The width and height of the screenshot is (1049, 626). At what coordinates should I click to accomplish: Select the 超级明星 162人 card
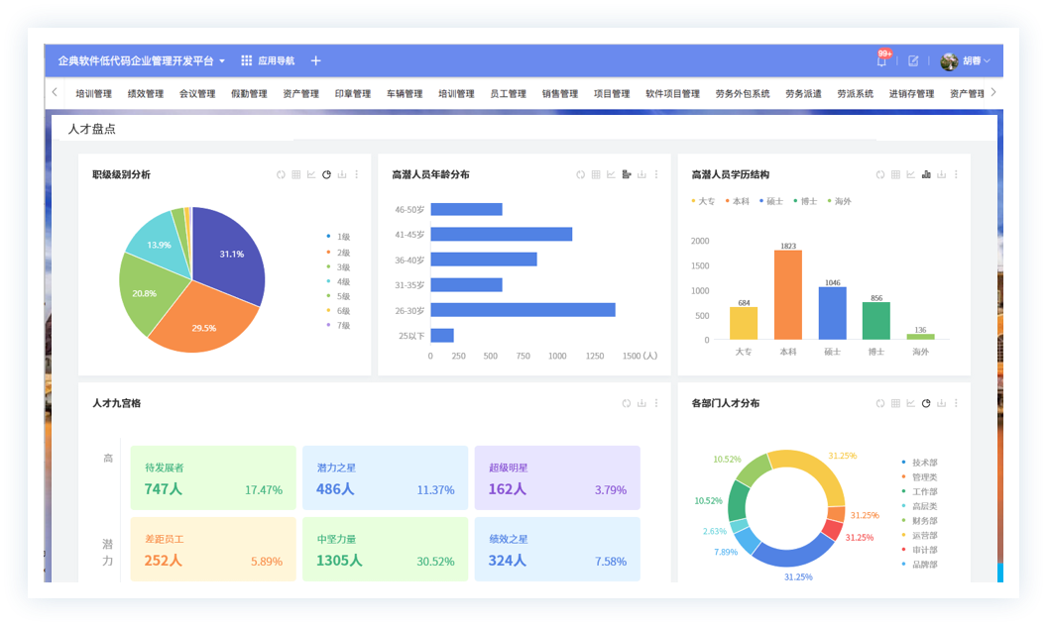pyautogui.click(x=556, y=478)
